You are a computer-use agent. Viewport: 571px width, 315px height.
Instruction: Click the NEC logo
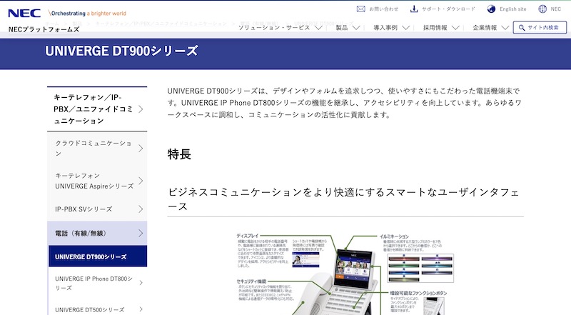pos(24,13)
